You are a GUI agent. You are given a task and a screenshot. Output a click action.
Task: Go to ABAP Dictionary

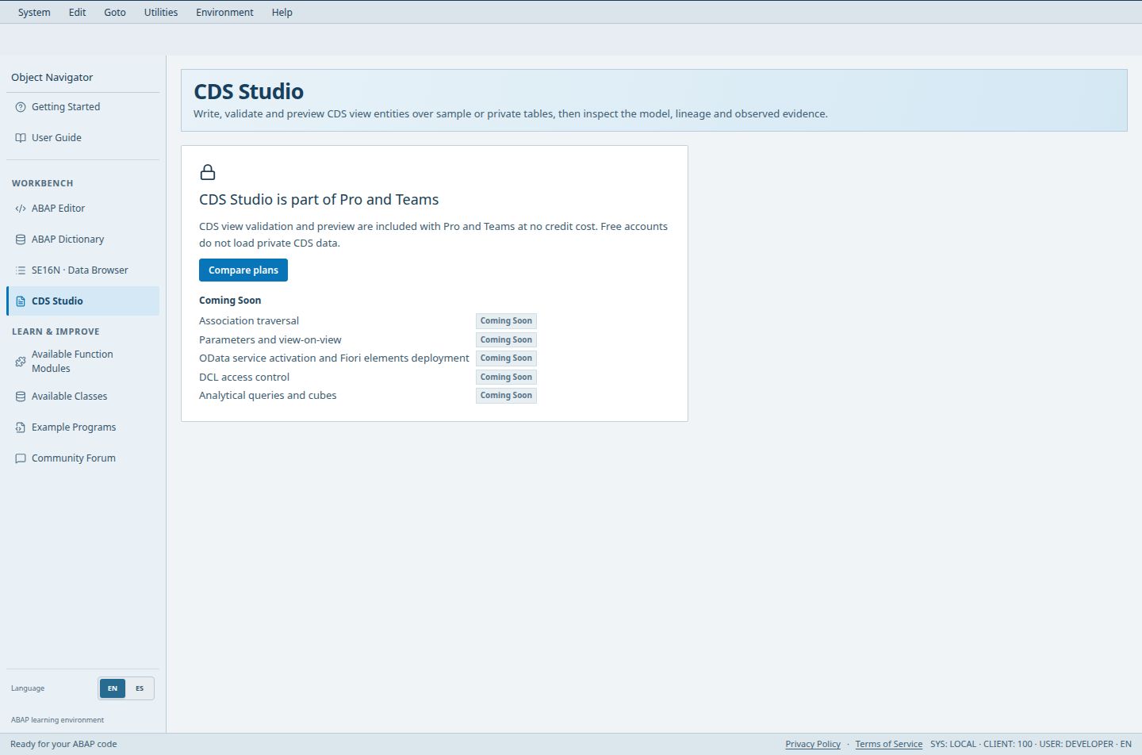83,240
